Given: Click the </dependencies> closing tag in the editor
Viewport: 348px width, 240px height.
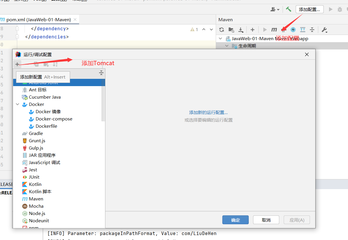Looking at the screenshot, I should click(x=47, y=37).
